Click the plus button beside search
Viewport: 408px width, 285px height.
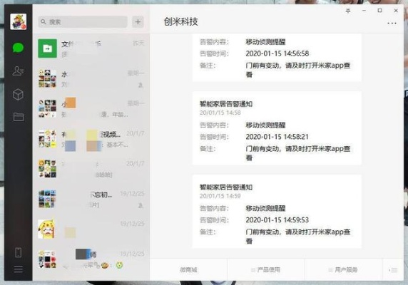coord(138,22)
